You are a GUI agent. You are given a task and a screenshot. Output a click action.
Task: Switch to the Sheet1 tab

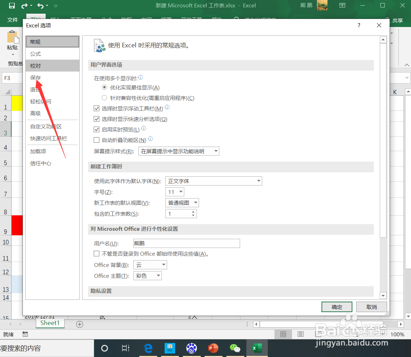50,323
